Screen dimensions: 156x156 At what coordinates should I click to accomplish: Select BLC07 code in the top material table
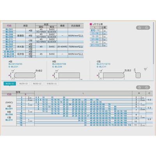click(9, 47)
